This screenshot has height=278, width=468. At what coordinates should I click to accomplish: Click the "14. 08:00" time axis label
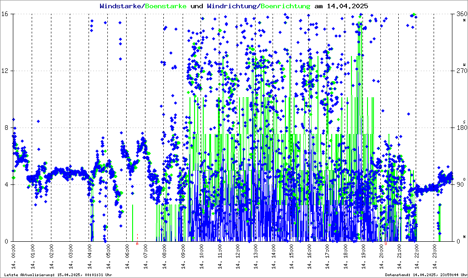tap(164, 257)
